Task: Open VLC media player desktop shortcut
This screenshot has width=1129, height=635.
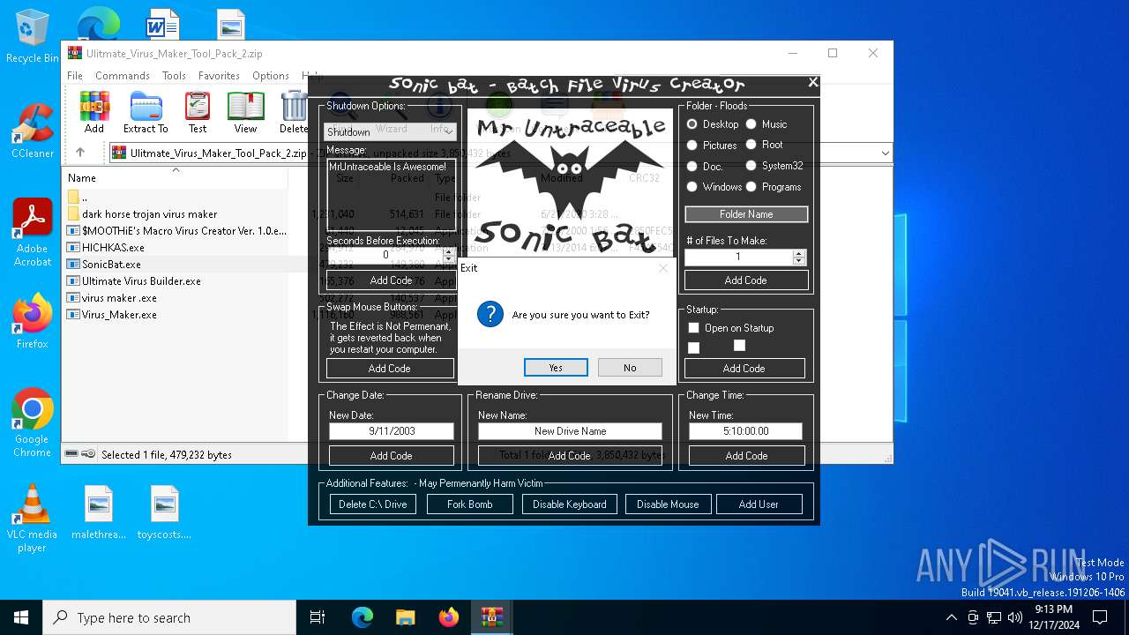Action: (32, 519)
